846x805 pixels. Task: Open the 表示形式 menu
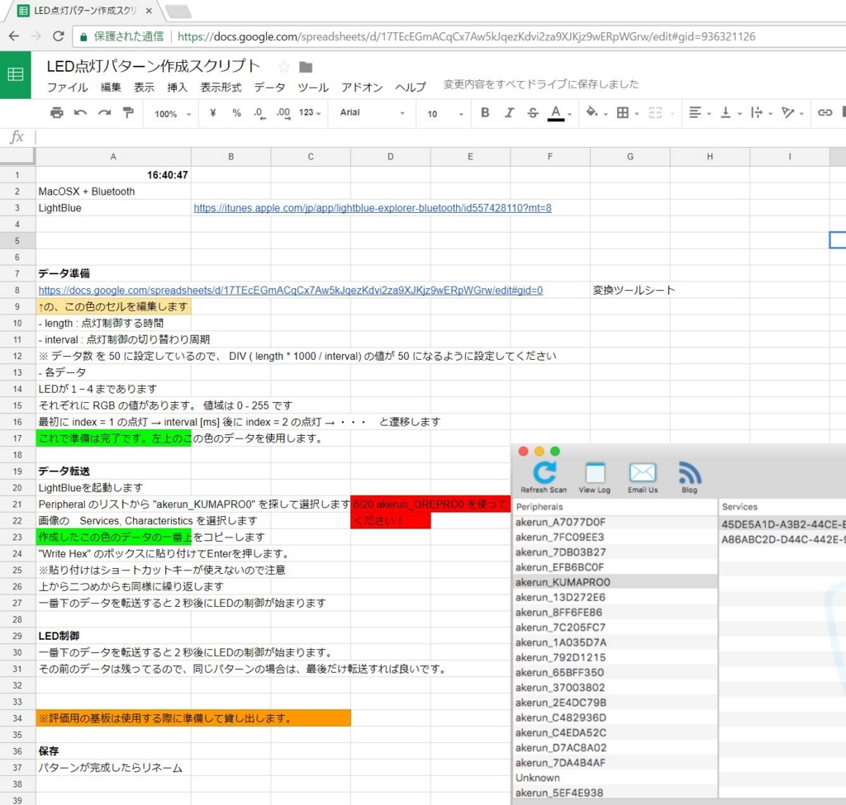(x=221, y=88)
